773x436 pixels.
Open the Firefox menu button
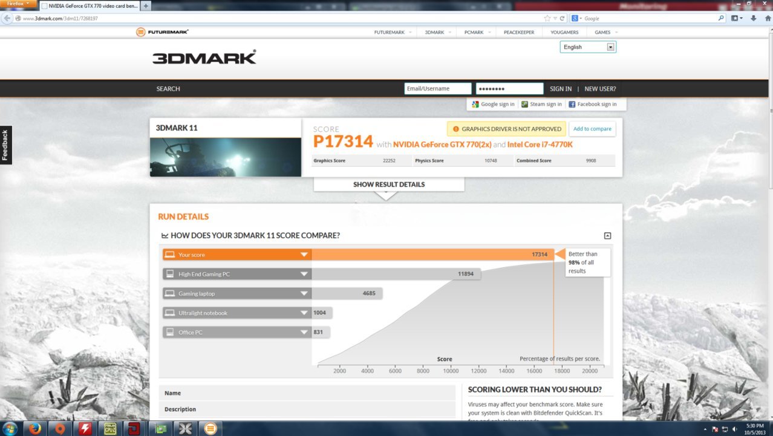click(19, 4)
